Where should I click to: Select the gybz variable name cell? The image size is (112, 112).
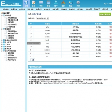47,27
